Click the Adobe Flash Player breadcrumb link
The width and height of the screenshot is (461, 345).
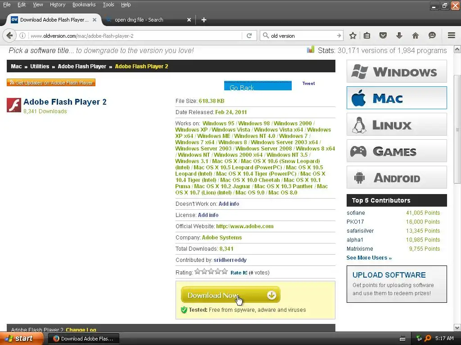pyautogui.click(x=82, y=66)
